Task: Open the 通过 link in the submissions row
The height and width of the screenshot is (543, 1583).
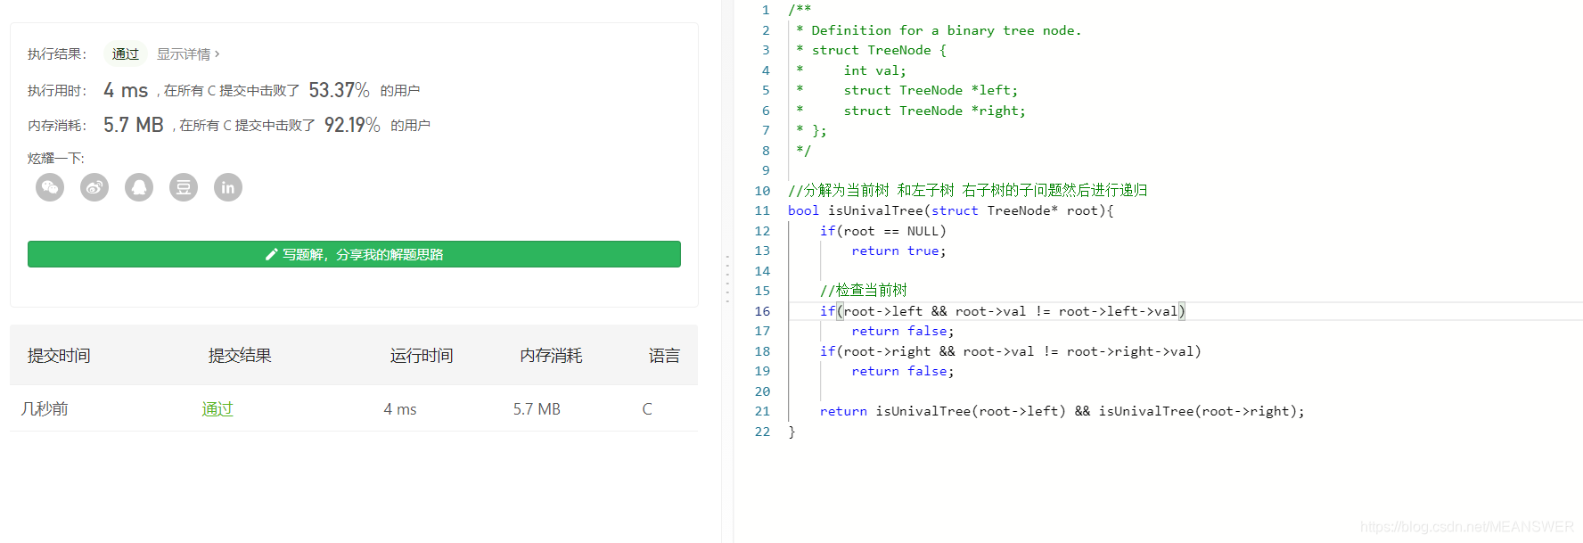Action: [x=217, y=408]
